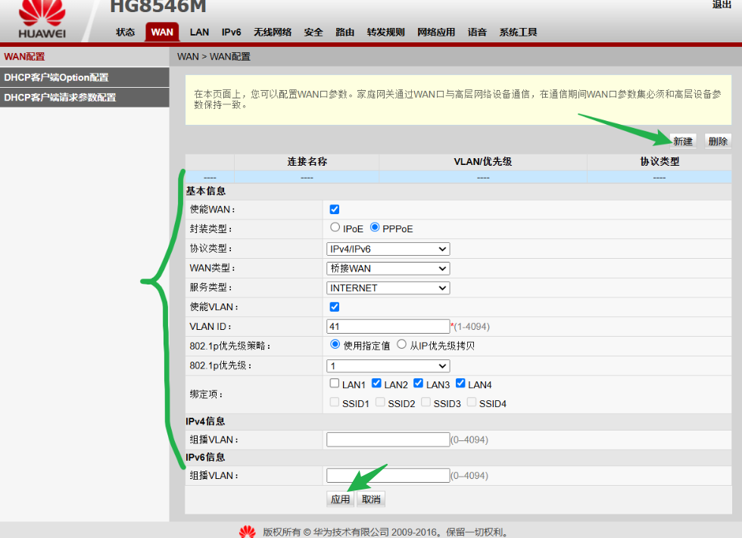Check the LAN1 binding checkbox
742x538 pixels.
point(335,384)
